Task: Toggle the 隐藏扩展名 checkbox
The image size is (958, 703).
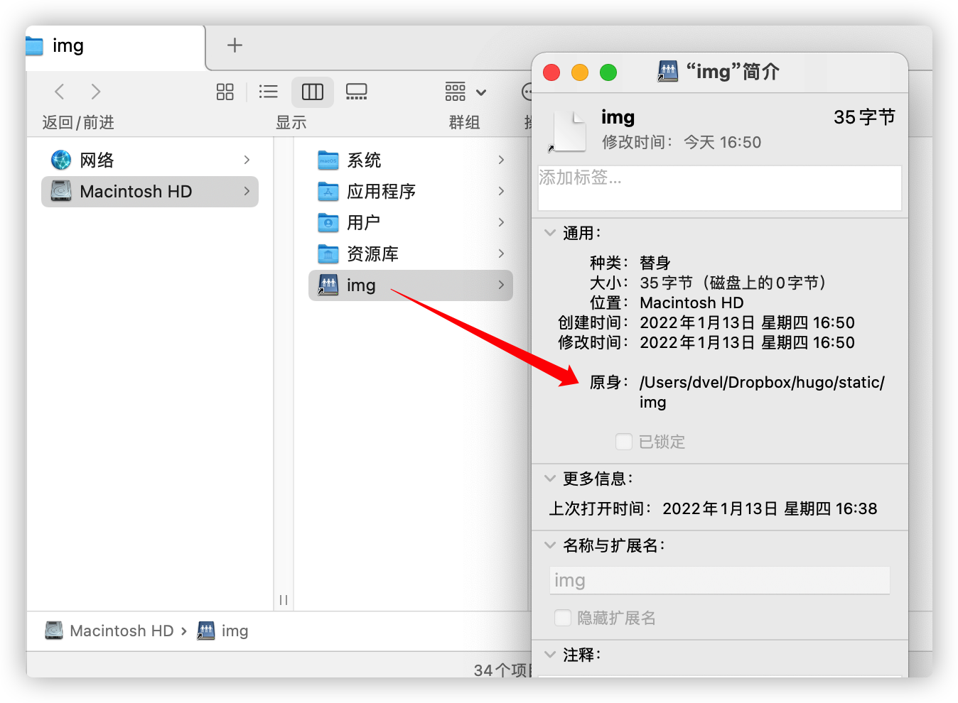Action: click(x=563, y=618)
